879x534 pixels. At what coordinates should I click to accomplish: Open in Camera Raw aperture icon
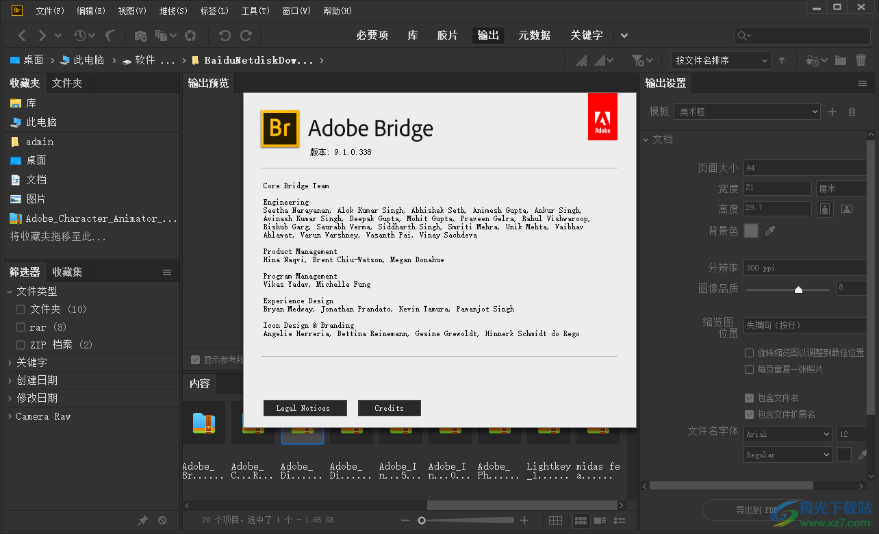point(191,36)
